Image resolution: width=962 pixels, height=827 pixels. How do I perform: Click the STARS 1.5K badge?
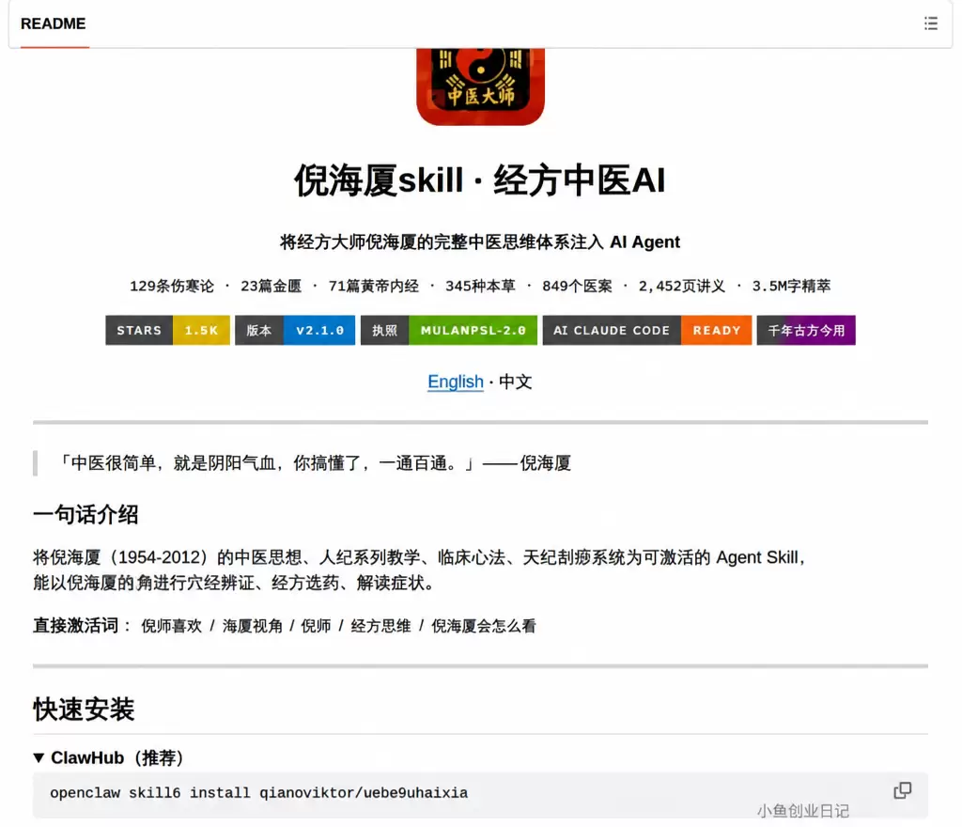167,330
